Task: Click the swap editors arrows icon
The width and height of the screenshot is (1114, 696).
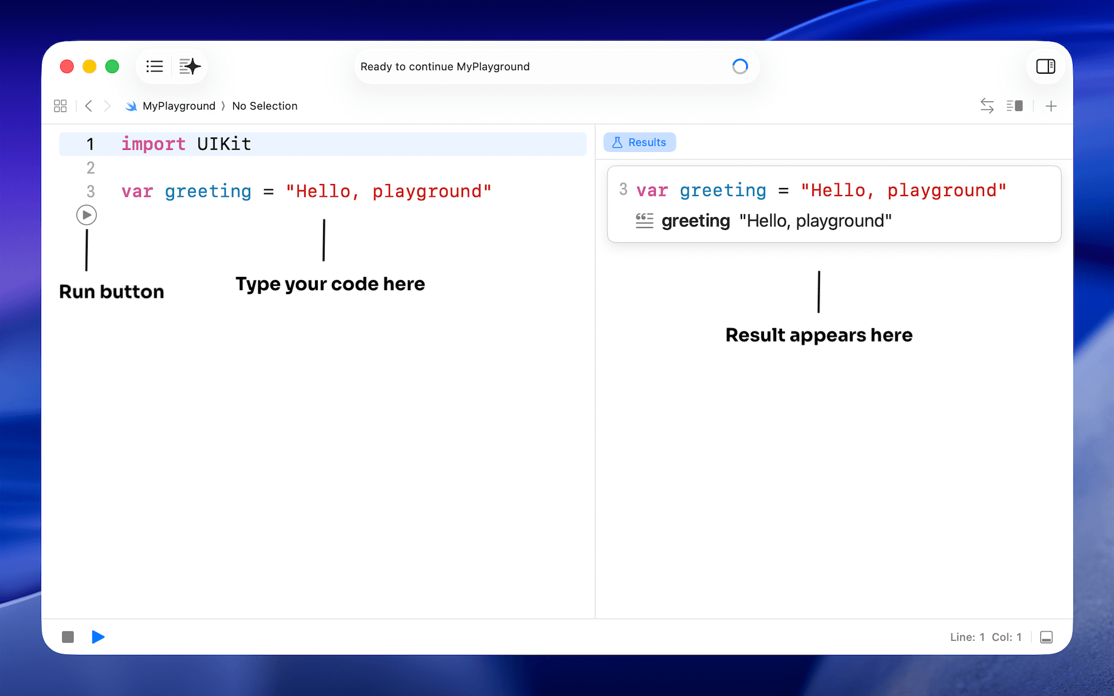Action: coord(987,106)
